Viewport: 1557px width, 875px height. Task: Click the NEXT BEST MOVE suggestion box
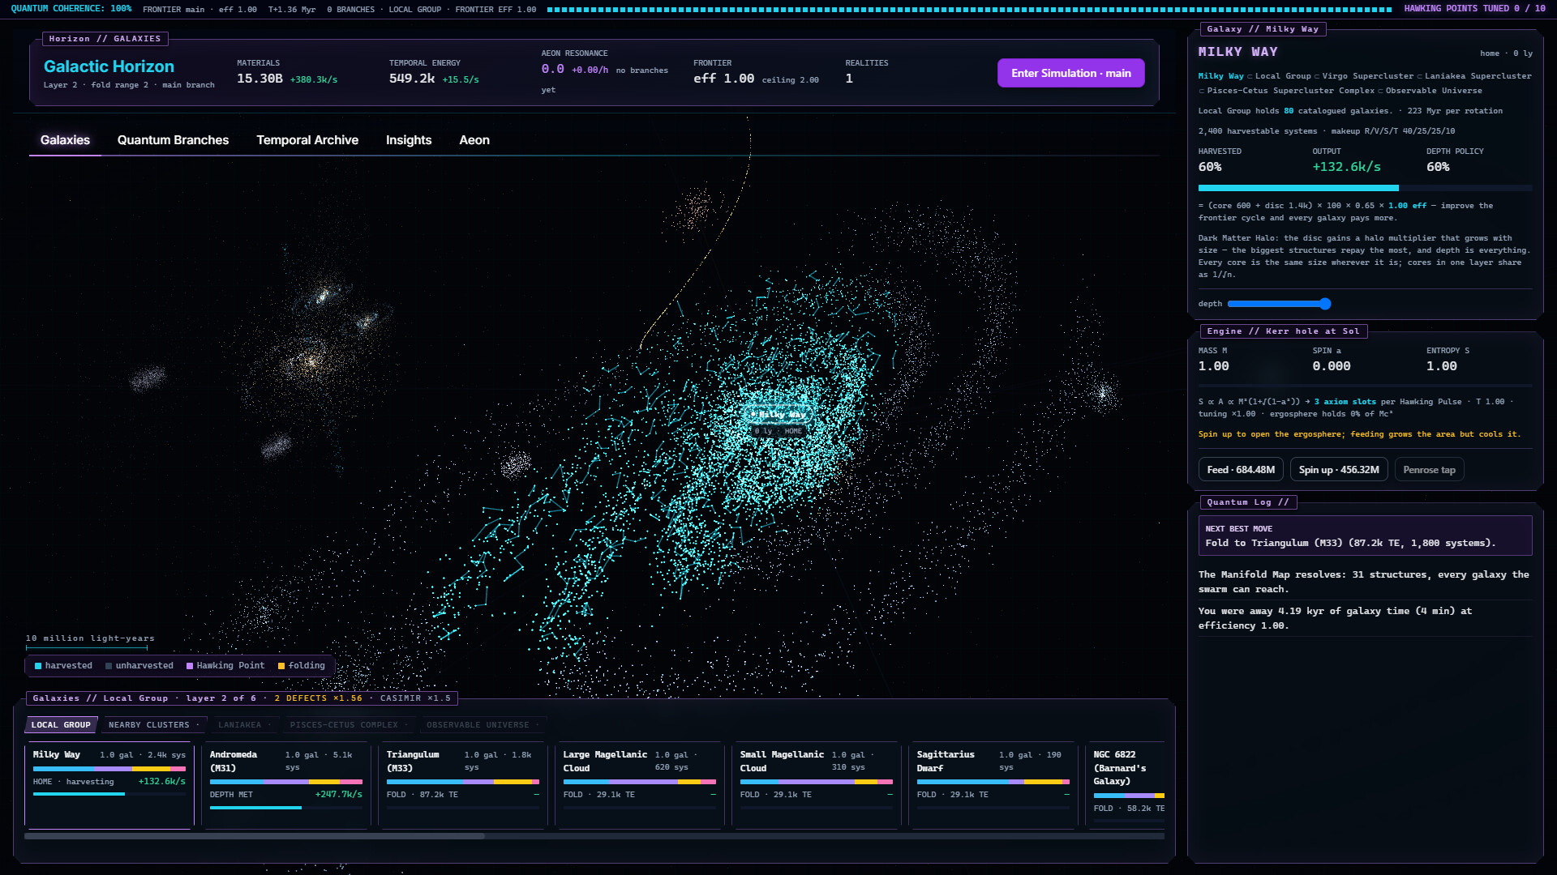click(x=1365, y=536)
